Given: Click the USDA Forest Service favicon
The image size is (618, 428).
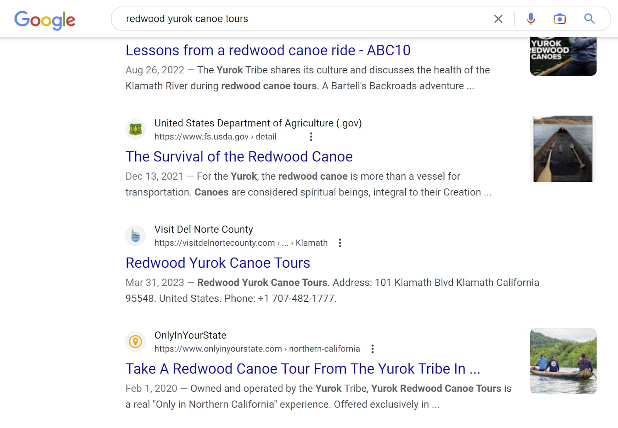Looking at the screenshot, I should click(x=136, y=129).
